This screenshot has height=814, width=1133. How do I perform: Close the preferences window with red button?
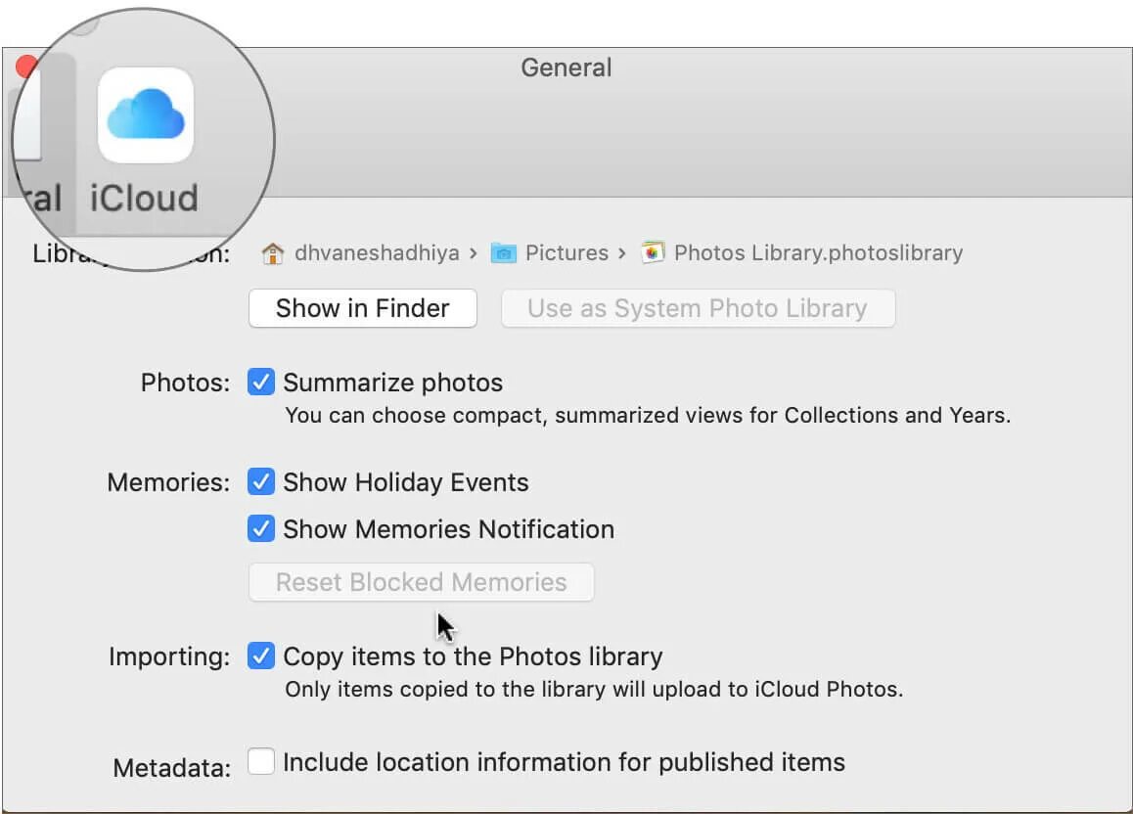(x=26, y=67)
